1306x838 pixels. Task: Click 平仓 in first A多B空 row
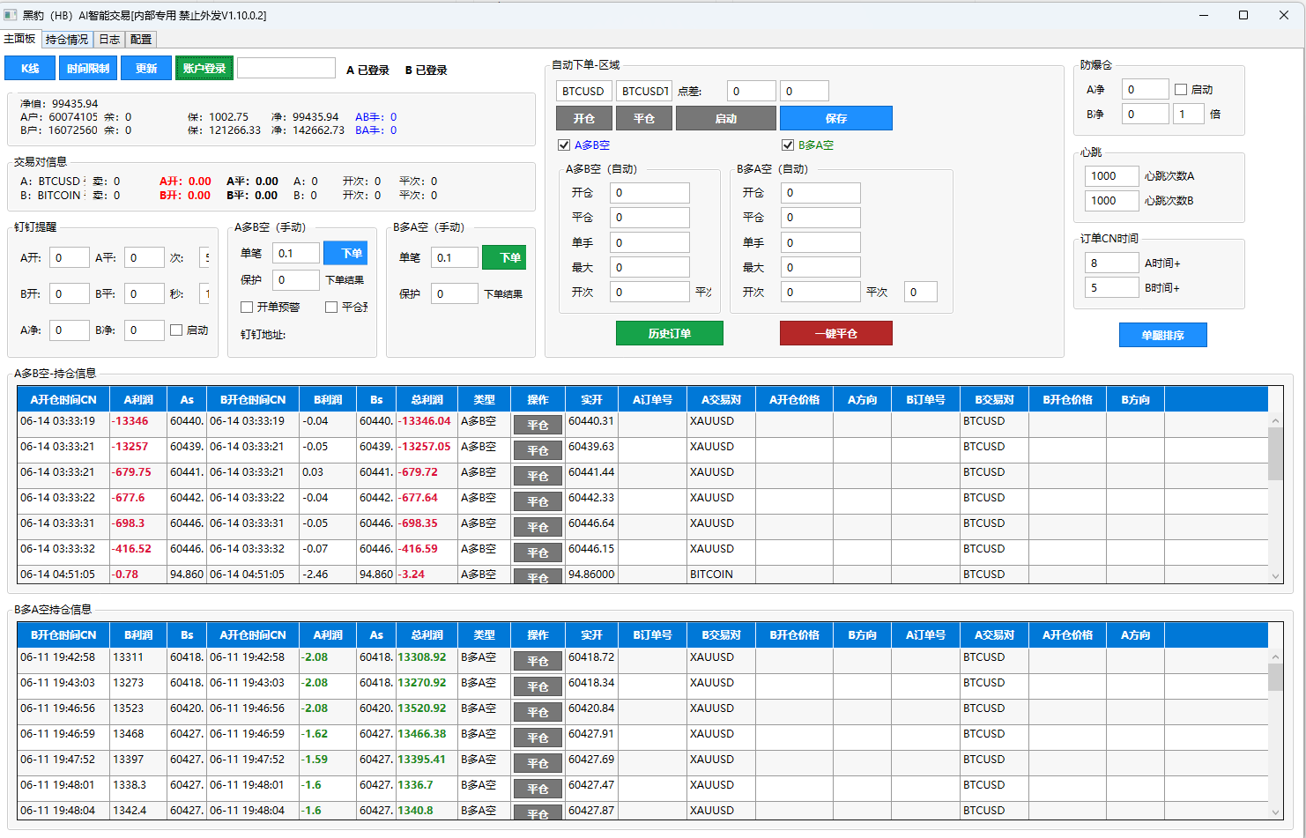(x=538, y=426)
